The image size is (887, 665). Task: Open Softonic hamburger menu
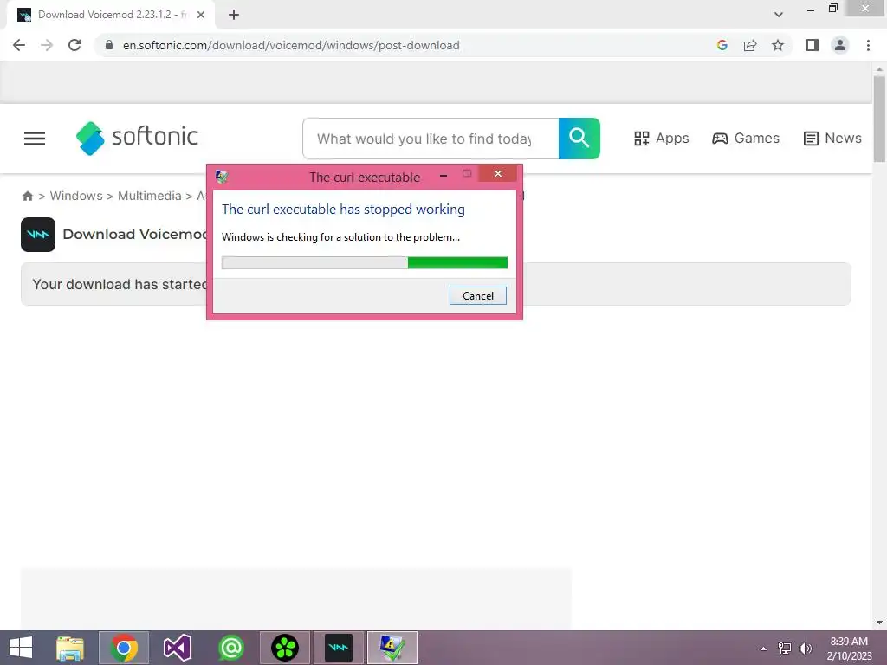(x=35, y=139)
